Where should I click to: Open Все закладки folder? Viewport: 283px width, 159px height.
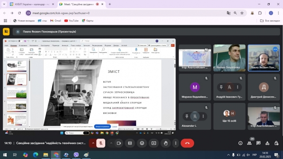tap(270, 21)
